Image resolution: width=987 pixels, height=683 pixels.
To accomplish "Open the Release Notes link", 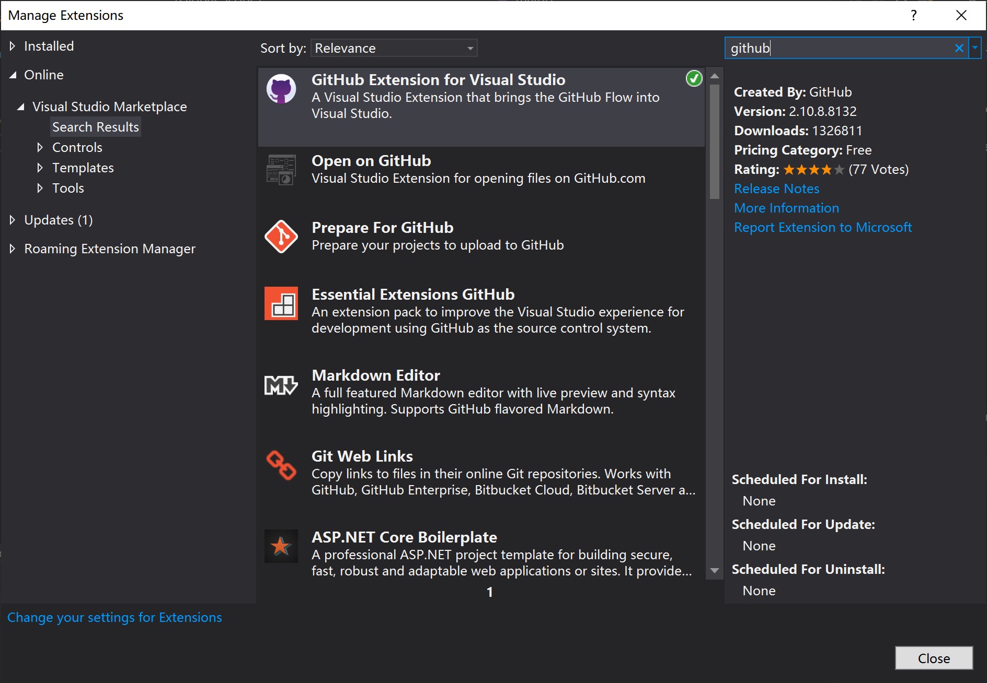I will 776,189.
